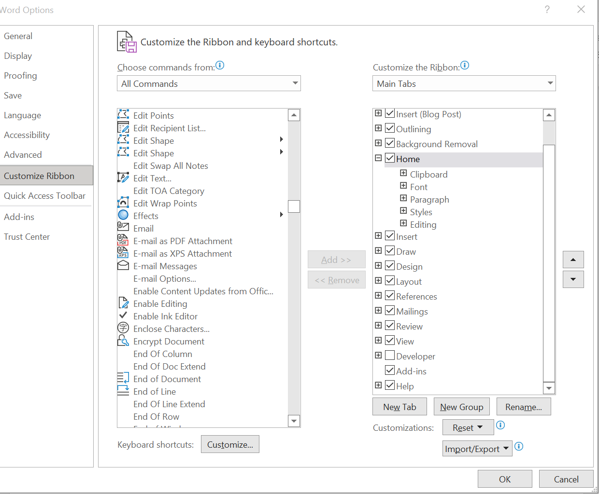Click the New Group button
Viewport: 599px width, 494px height.
tap(462, 407)
